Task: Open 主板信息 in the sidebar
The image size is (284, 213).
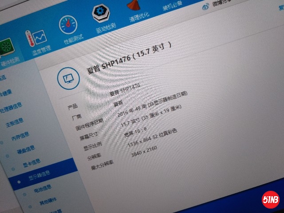Action: click(15, 122)
